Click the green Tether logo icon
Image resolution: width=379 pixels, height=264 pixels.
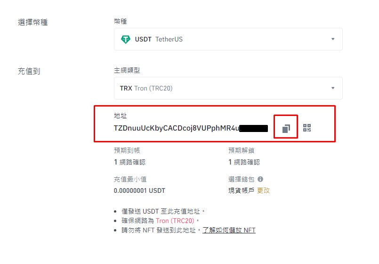125,39
